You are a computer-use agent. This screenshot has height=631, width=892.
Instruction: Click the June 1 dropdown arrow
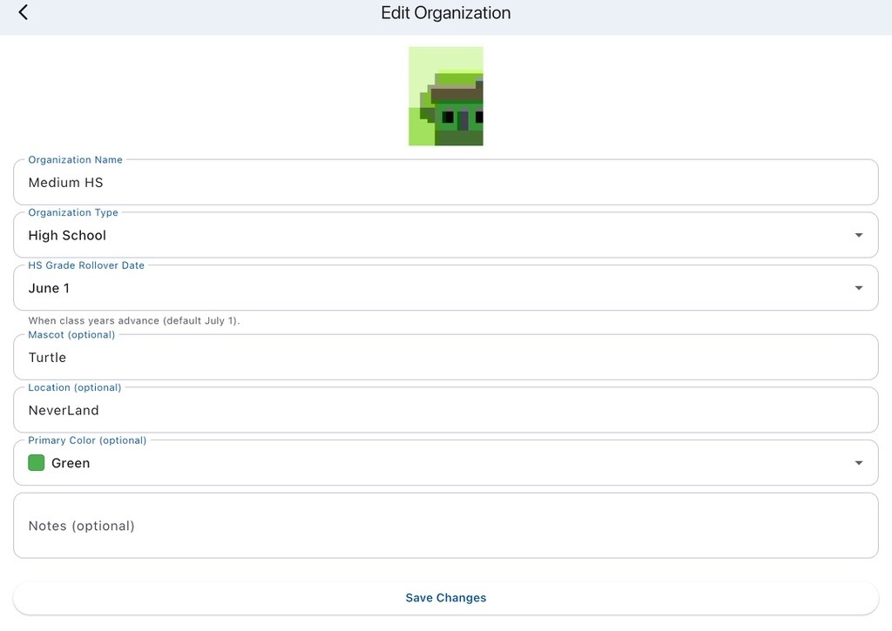pyautogui.click(x=858, y=288)
